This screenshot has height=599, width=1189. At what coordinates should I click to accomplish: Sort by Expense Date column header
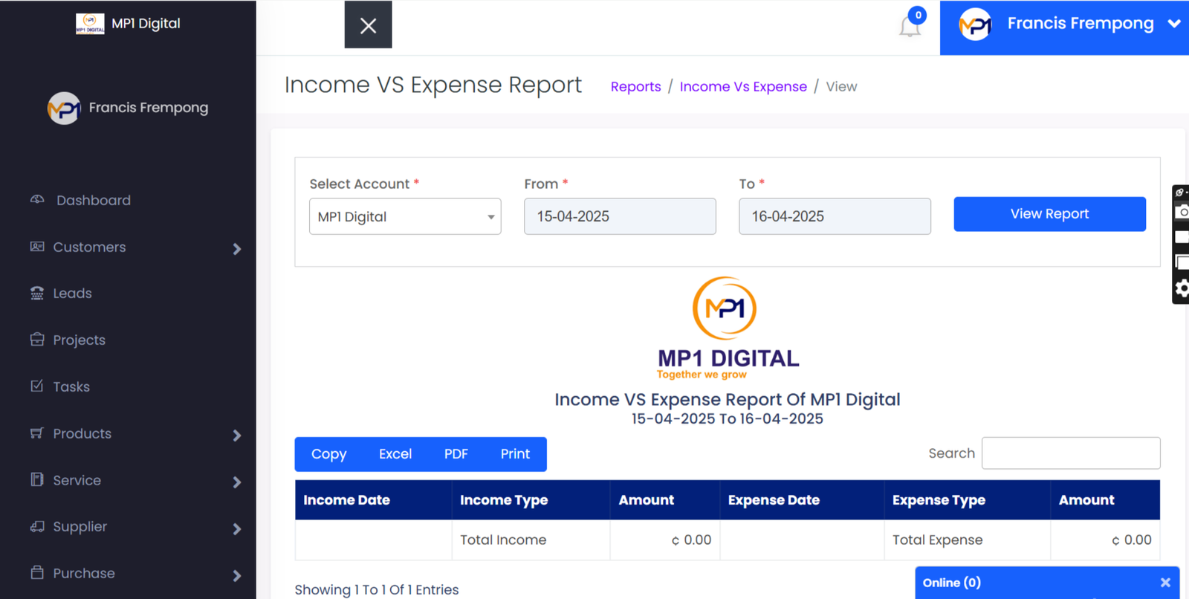[x=802, y=500]
